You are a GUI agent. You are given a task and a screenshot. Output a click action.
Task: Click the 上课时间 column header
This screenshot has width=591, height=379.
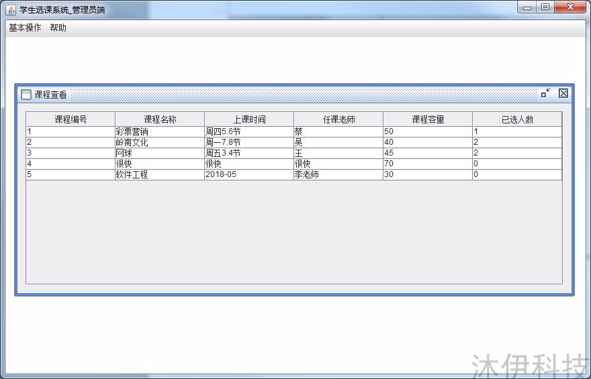pos(249,119)
